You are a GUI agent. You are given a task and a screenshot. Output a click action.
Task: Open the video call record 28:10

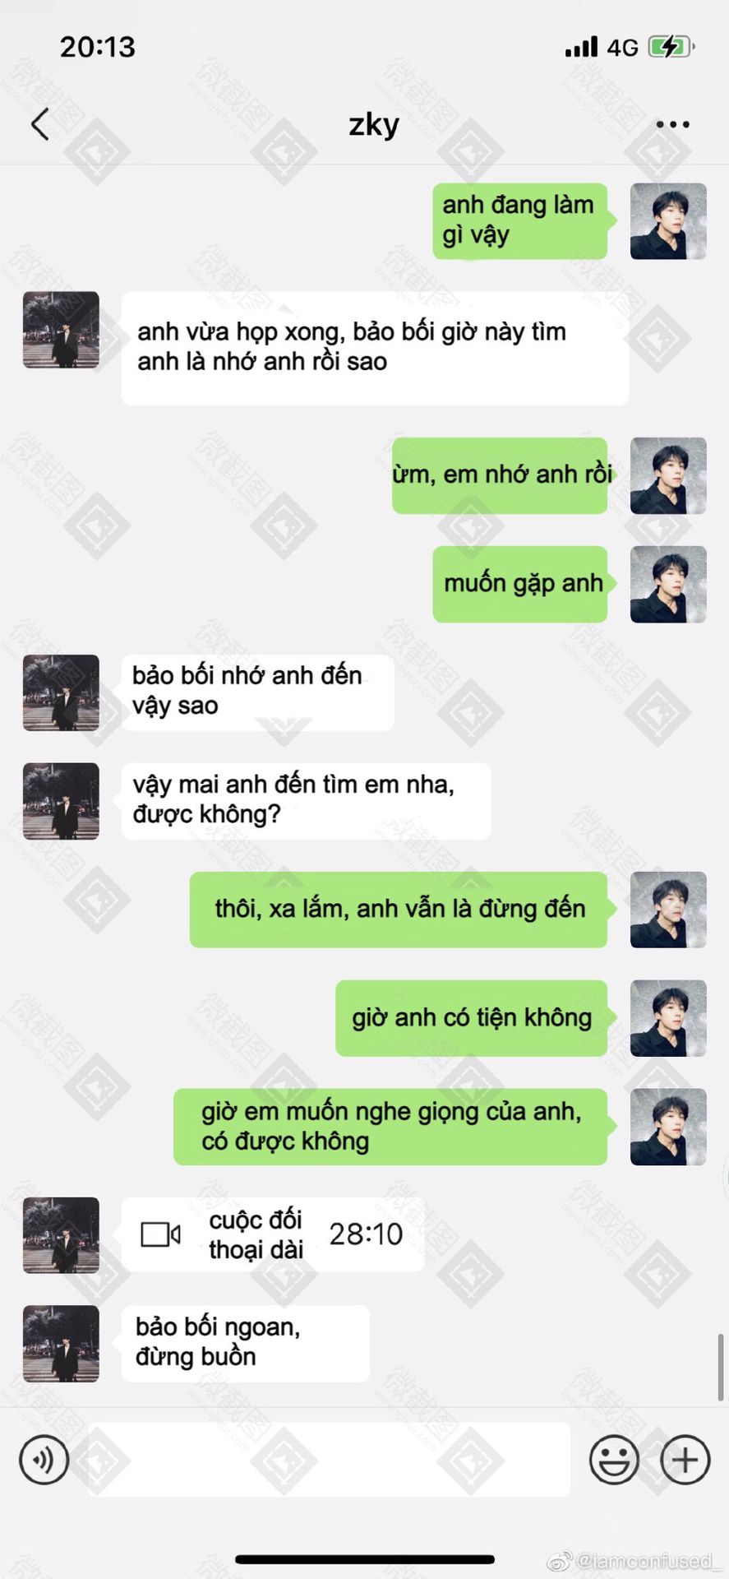(x=273, y=1234)
